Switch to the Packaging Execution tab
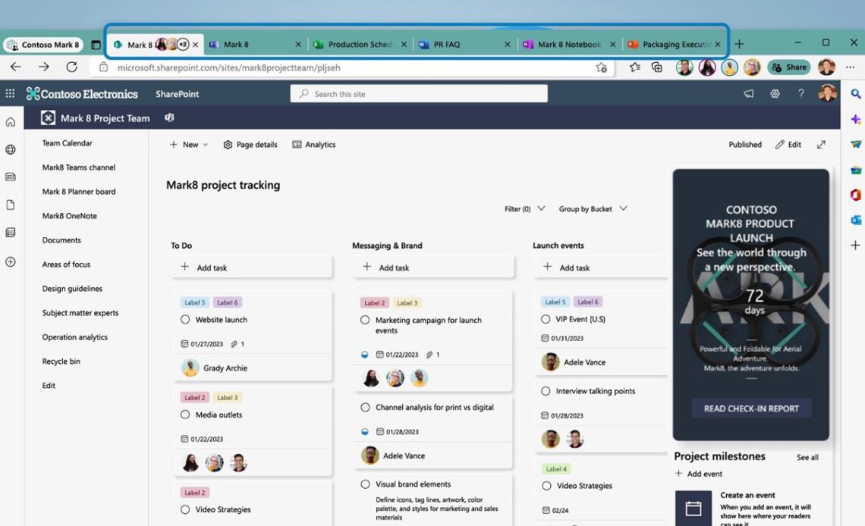This screenshot has width=865, height=526. coord(674,45)
